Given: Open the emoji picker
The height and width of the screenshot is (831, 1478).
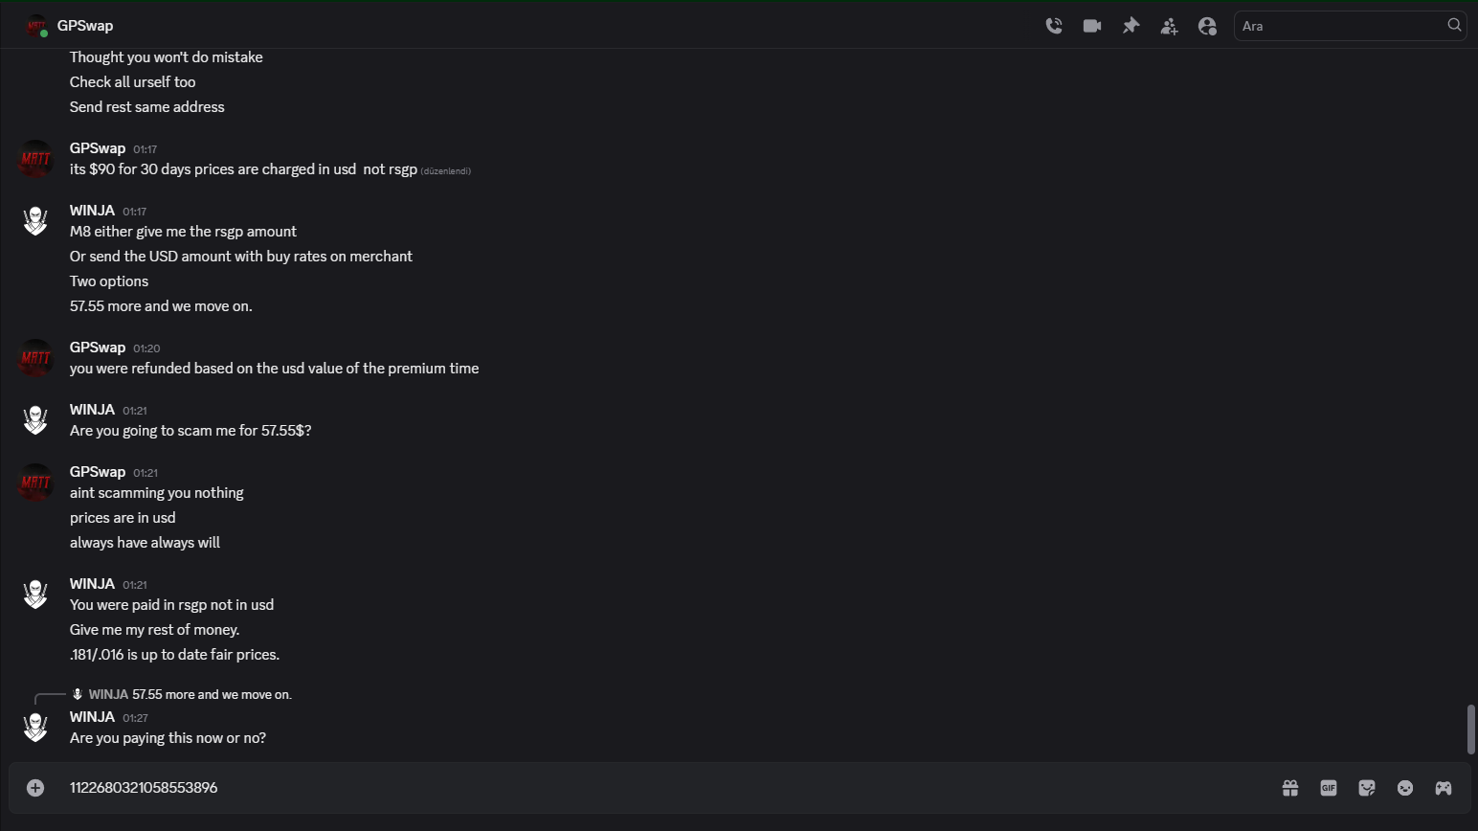Looking at the screenshot, I should pyautogui.click(x=1405, y=788).
